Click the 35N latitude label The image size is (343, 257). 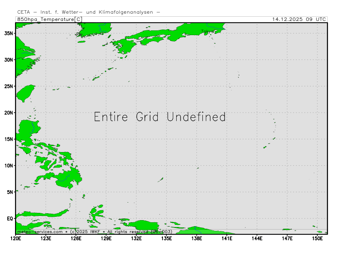click(x=9, y=33)
